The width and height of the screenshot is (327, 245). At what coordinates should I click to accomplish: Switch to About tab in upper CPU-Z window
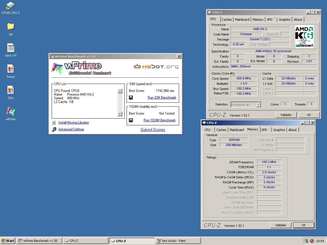(x=298, y=20)
